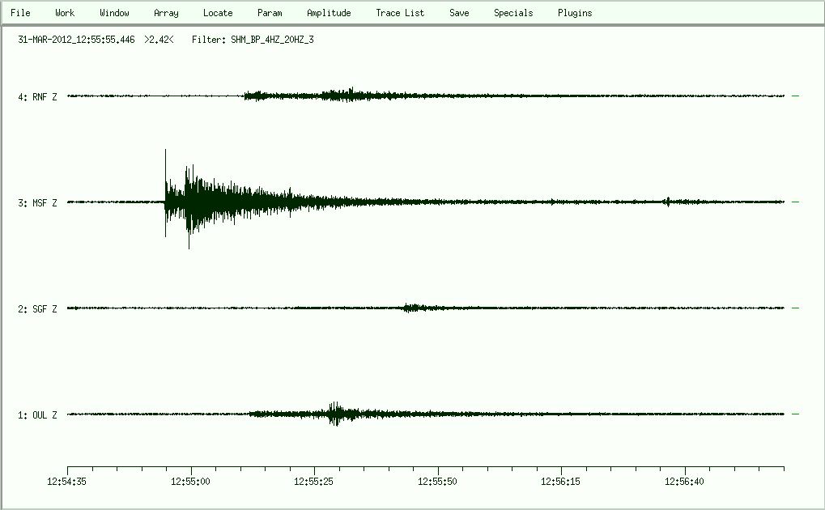Open the Trace List menu

(x=400, y=13)
